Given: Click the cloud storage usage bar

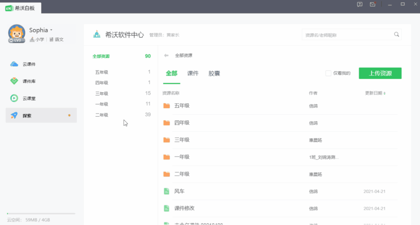Looking at the screenshot, I should point(41,214).
